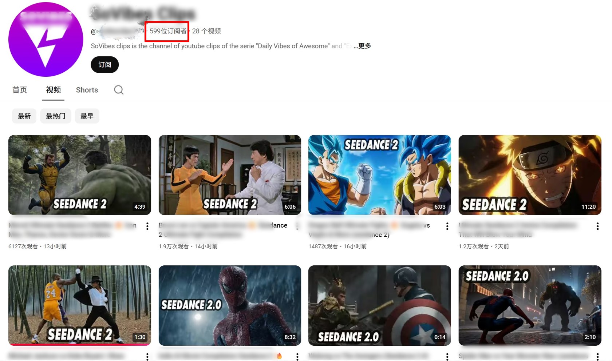Open options menu on the Captain America video
The width and height of the screenshot is (612, 361).
click(x=447, y=356)
